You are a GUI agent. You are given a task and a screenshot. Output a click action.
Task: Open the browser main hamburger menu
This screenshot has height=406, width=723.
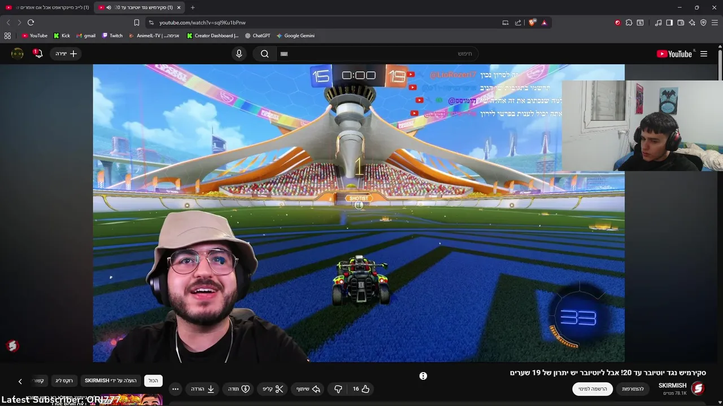click(715, 23)
